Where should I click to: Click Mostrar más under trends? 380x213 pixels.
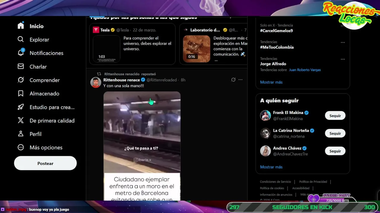pos(271,82)
